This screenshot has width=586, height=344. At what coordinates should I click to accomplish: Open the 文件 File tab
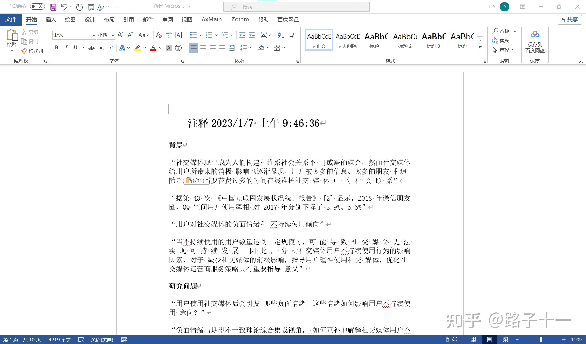pos(11,19)
